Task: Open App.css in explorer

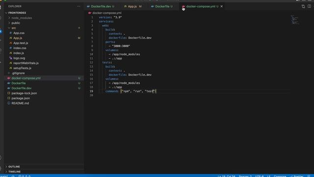Action: tap(19, 33)
